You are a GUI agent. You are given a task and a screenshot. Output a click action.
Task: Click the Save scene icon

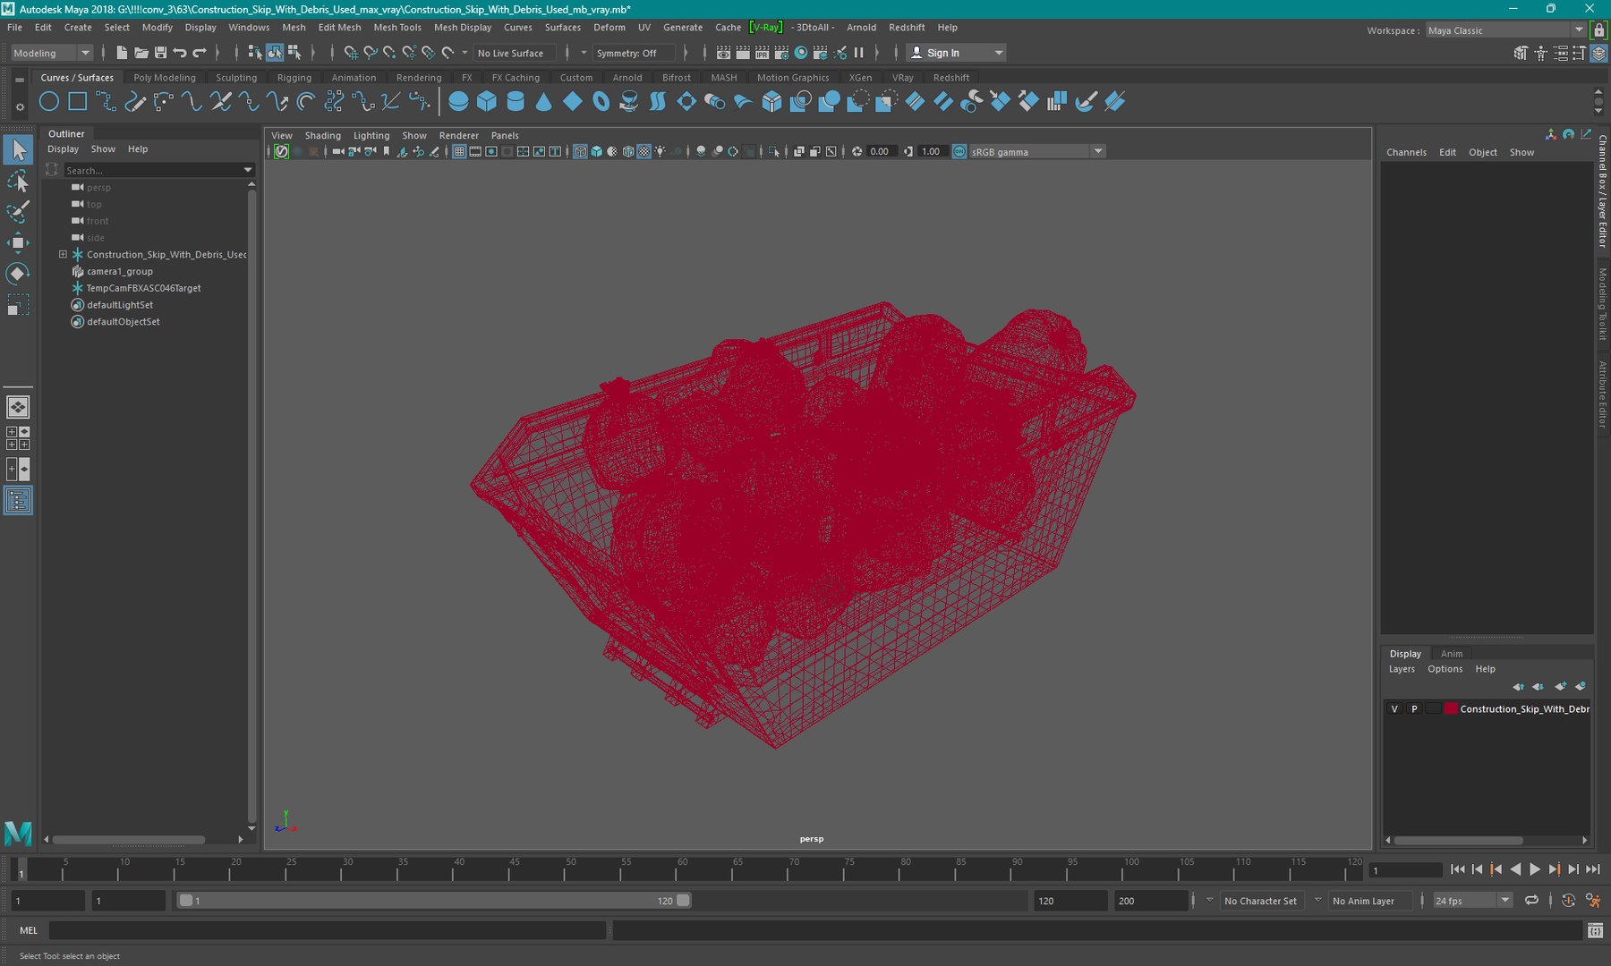tap(160, 53)
